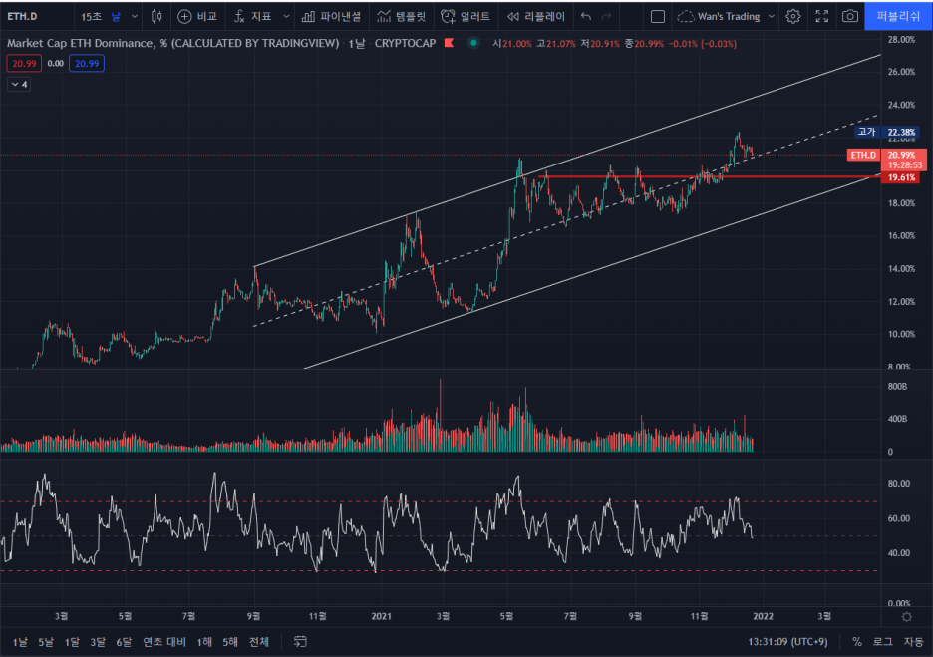Open chart settings gear icon

[793, 17]
